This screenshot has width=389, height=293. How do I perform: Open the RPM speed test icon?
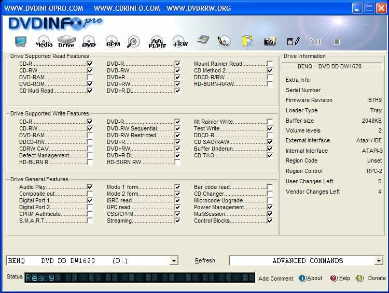coord(113,42)
